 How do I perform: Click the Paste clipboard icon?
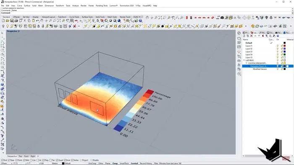[x=33, y=21]
